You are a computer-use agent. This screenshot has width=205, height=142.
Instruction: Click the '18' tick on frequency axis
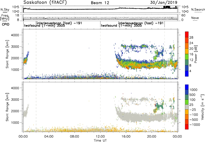pyautogui.click(x=17, y=15)
